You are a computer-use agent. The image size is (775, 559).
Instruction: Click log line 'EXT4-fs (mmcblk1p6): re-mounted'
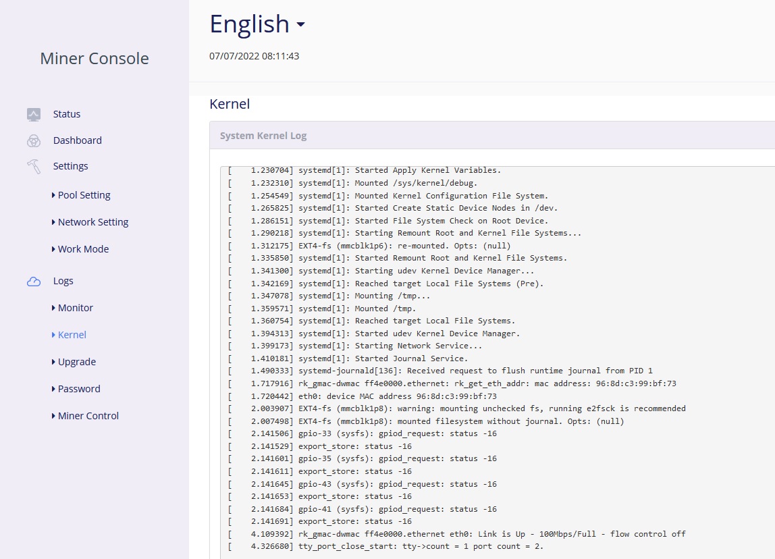[x=369, y=246]
